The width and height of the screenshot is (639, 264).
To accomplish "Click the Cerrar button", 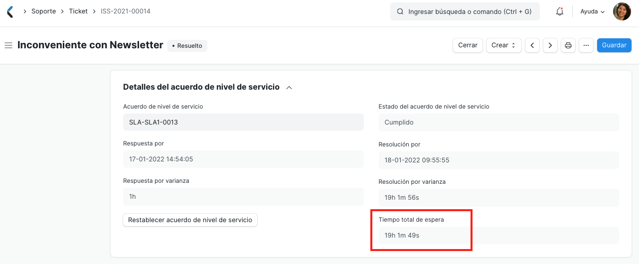I will coord(468,45).
